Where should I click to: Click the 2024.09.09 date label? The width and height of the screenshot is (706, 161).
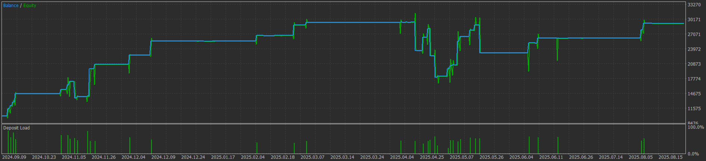tap(14, 157)
